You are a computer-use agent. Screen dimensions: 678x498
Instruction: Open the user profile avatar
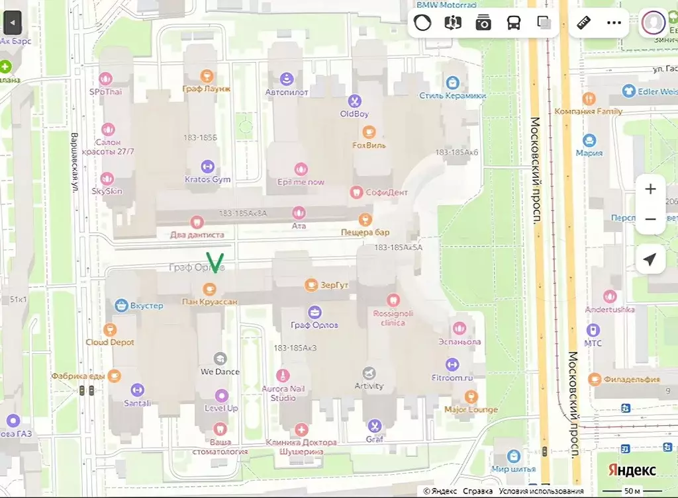(653, 22)
